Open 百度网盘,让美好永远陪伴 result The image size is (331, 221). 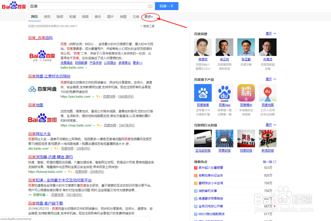tap(49, 76)
